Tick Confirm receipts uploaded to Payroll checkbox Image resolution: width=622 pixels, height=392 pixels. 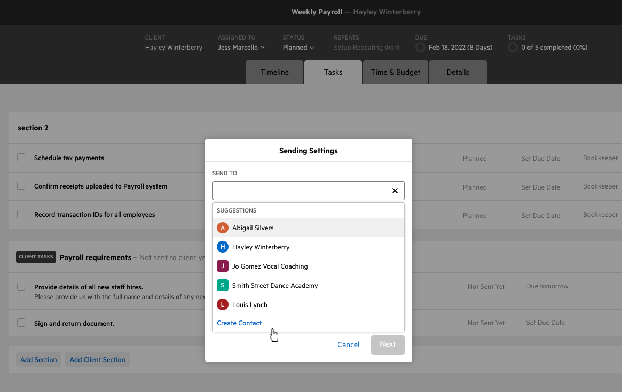21,186
